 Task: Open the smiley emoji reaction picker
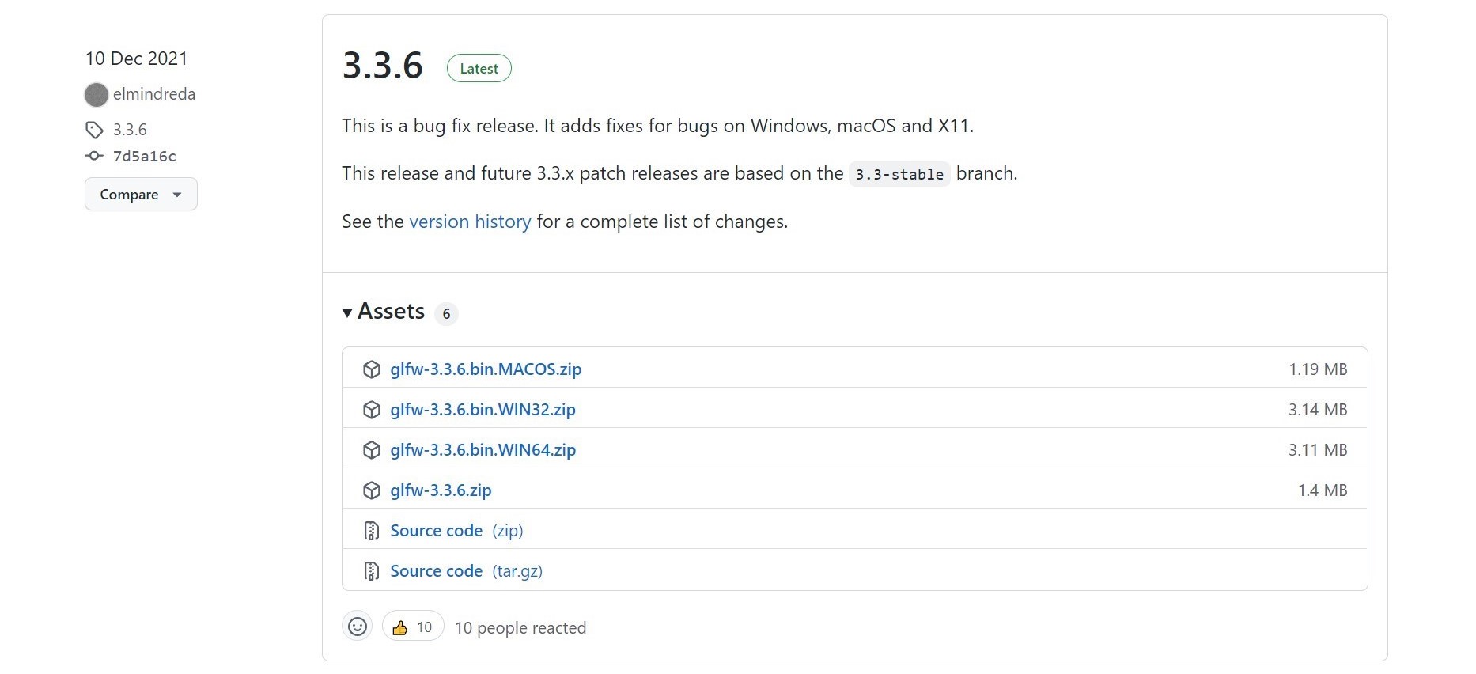(358, 627)
